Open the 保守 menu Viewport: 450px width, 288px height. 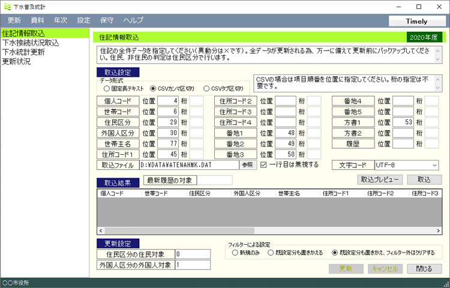point(108,20)
